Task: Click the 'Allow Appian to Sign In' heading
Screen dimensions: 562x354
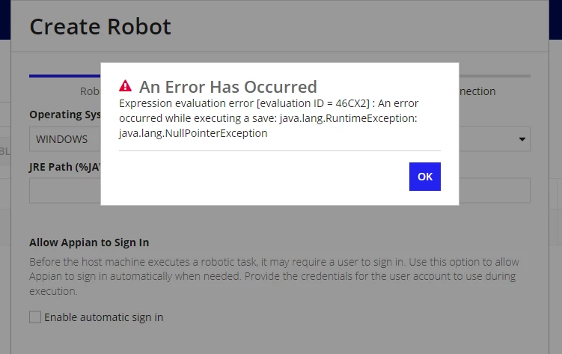Action: coord(89,242)
